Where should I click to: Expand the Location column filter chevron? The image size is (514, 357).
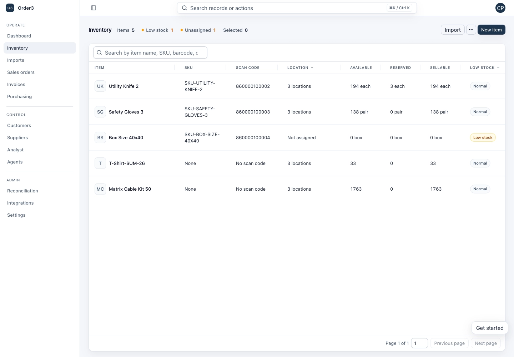pos(312,67)
